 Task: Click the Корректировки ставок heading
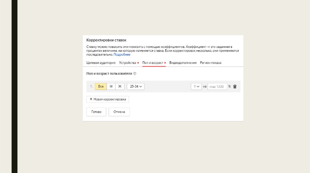tap(106, 40)
